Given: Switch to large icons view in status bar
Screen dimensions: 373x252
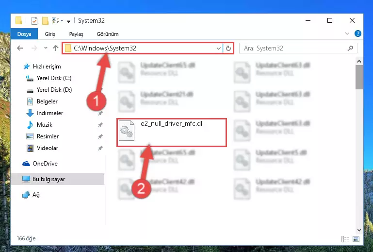Looking at the screenshot, I should tap(356, 239).
